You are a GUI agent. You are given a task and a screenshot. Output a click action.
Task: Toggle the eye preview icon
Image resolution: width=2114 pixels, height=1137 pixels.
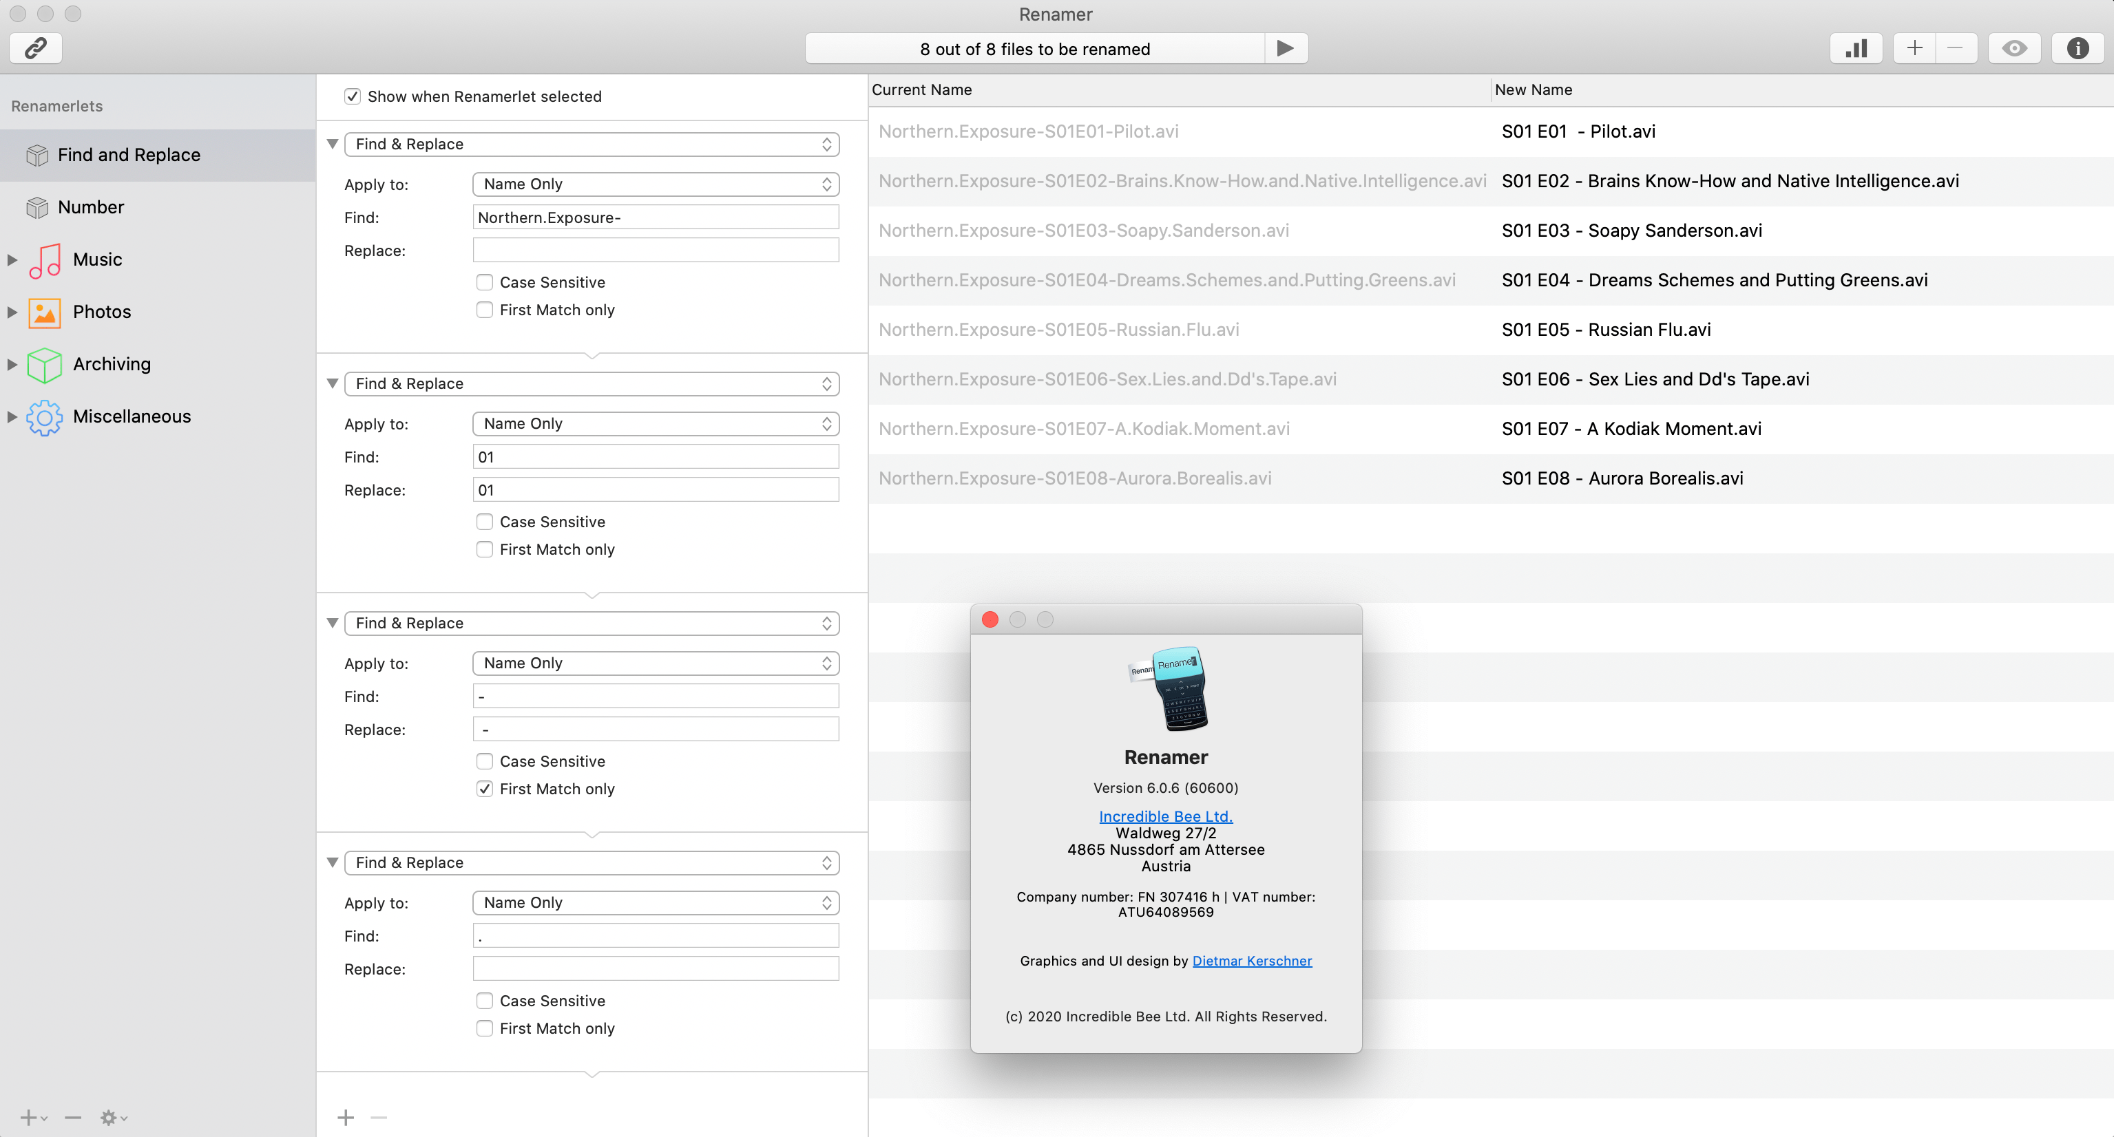tap(2015, 48)
